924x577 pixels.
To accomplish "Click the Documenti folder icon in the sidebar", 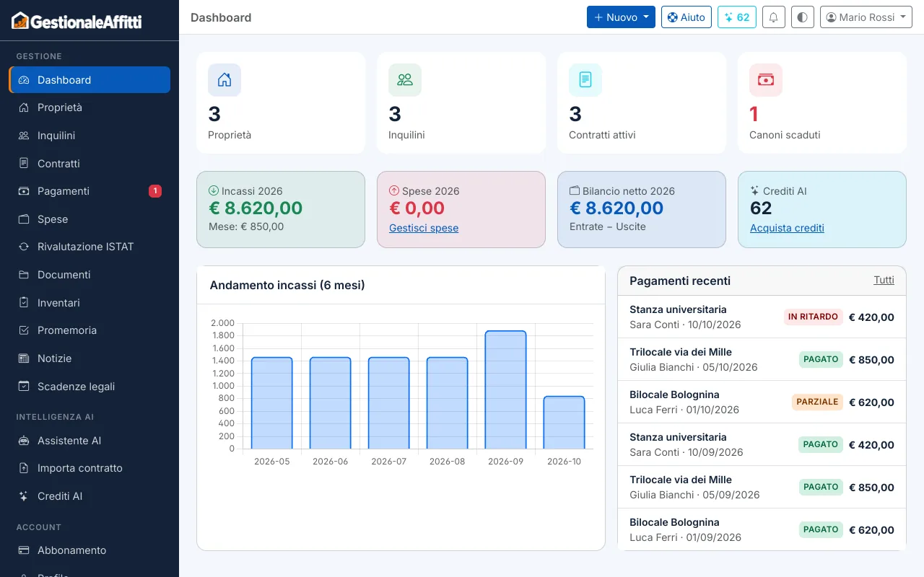I will pos(24,275).
